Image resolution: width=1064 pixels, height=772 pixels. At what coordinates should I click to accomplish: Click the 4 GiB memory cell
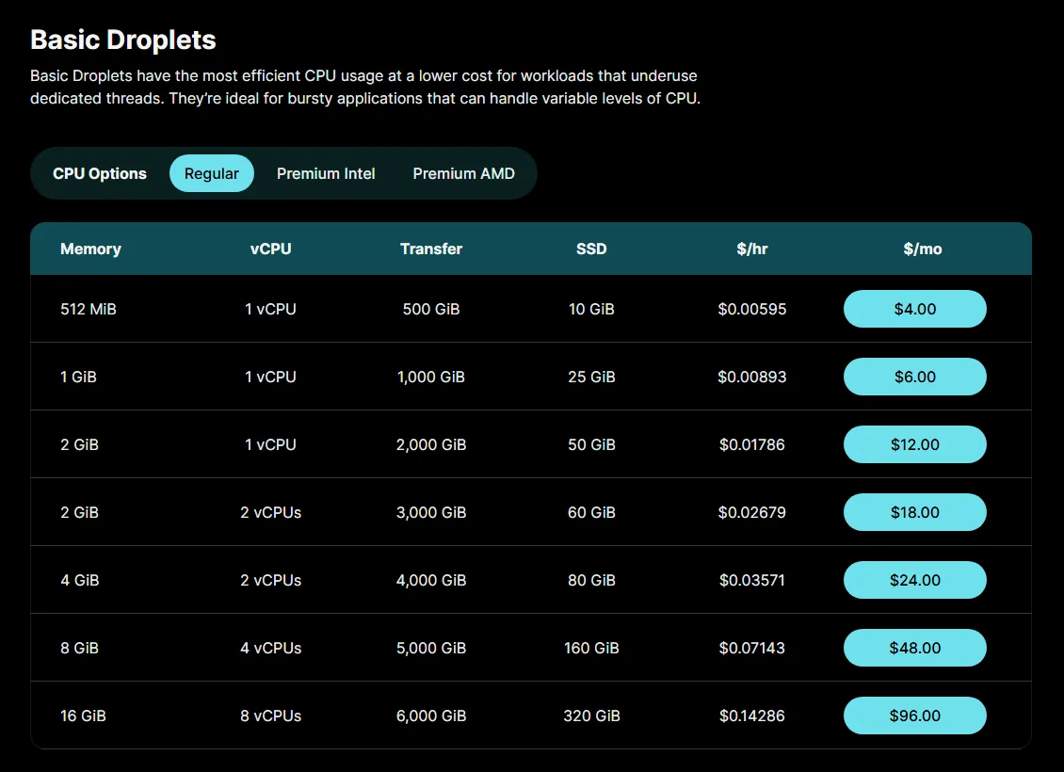(79, 581)
